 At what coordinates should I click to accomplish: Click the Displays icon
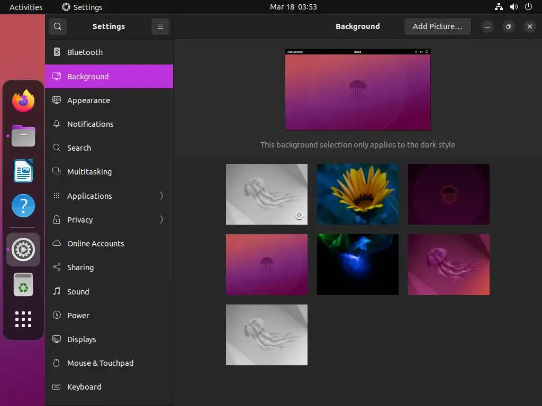point(57,339)
